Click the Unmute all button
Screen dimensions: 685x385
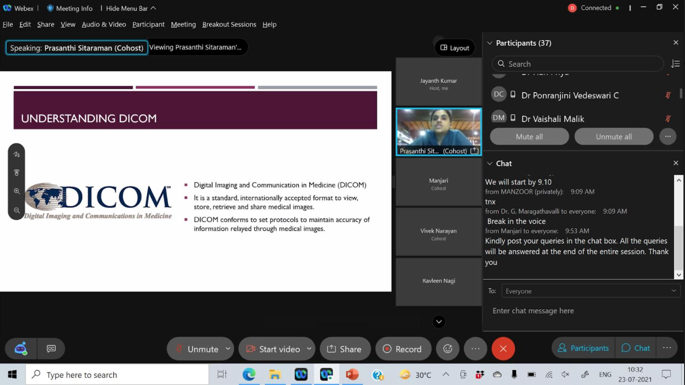tap(613, 136)
